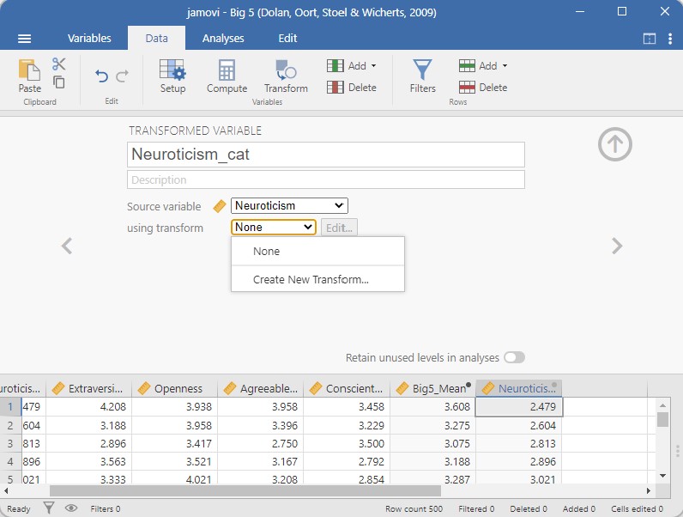Undo the last edit
This screenshot has height=517, width=683.
pyautogui.click(x=101, y=76)
